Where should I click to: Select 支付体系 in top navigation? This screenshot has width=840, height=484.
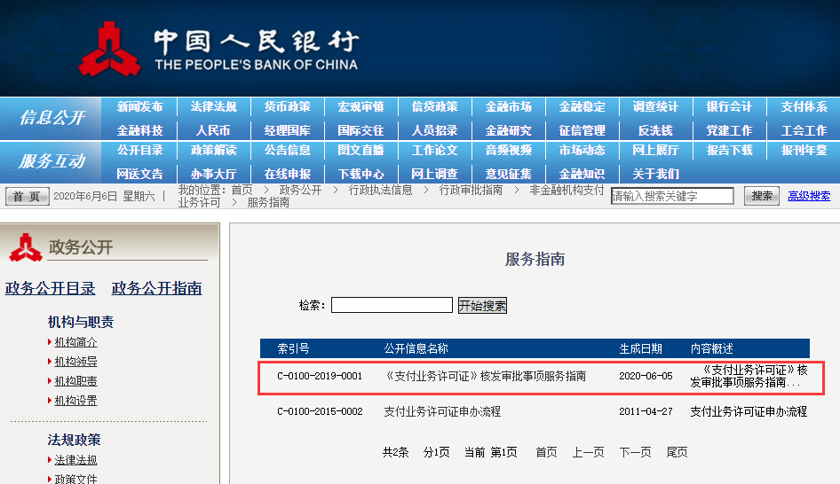point(804,106)
